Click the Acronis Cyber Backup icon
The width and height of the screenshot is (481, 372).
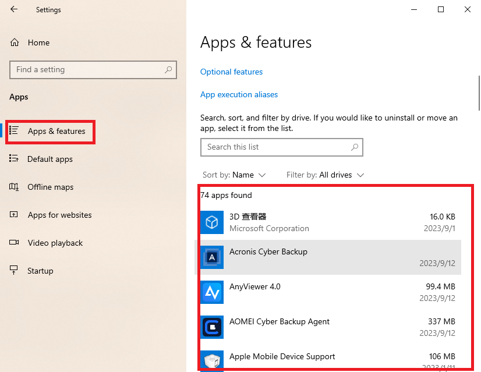(x=212, y=257)
